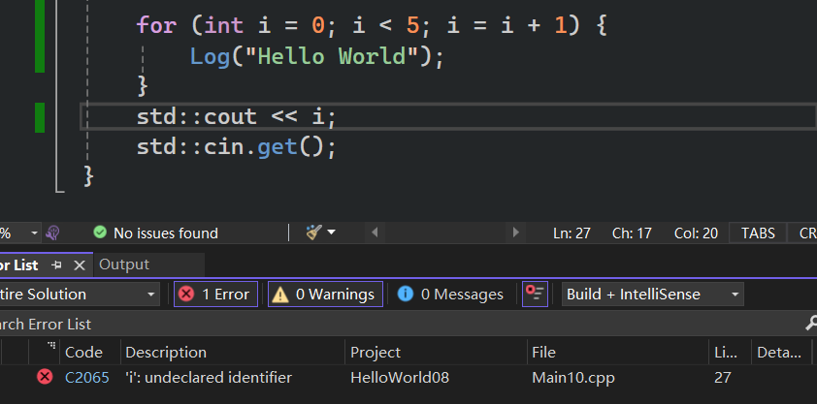Toggle the 1 Error filter
The height and width of the screenshot is (404, 817).
tap(215, 294)
